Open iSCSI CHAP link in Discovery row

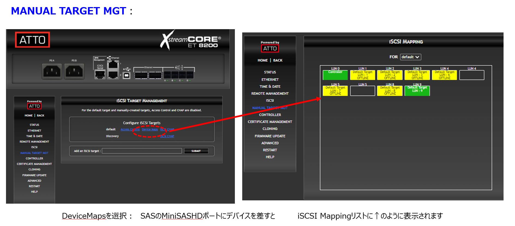pos(167,136)
